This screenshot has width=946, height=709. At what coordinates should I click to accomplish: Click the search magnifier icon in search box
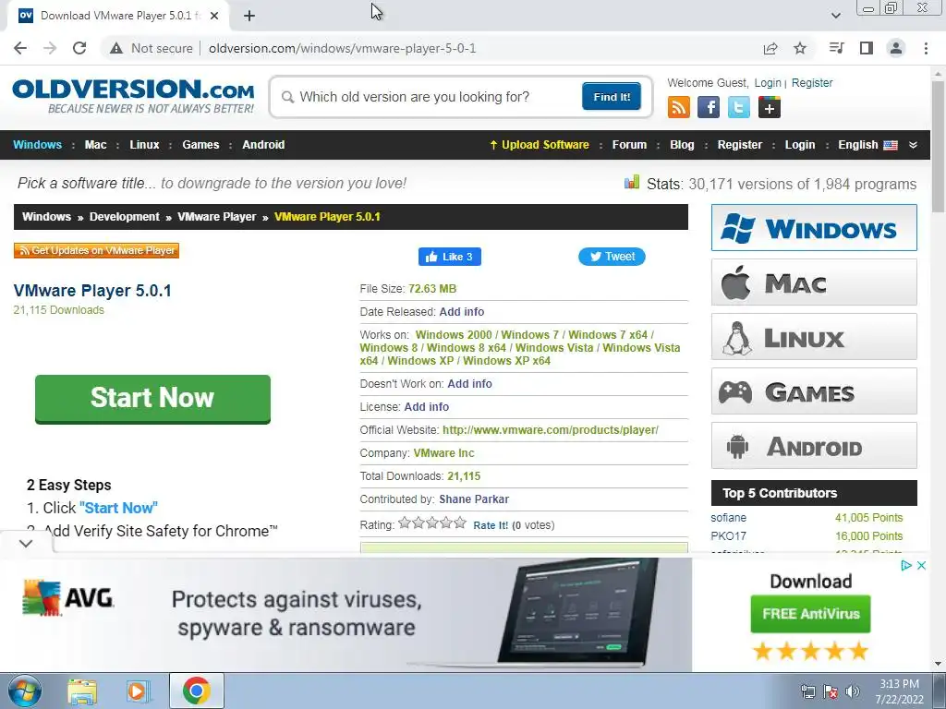(288, 97)
